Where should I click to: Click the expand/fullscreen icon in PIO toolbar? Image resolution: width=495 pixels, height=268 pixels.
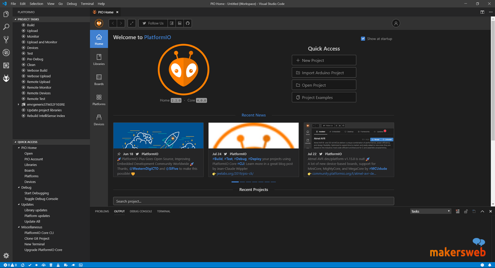(131, 23)
